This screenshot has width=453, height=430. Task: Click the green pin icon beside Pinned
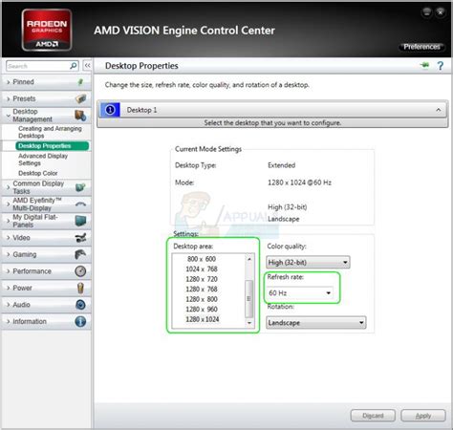[80, 82]
